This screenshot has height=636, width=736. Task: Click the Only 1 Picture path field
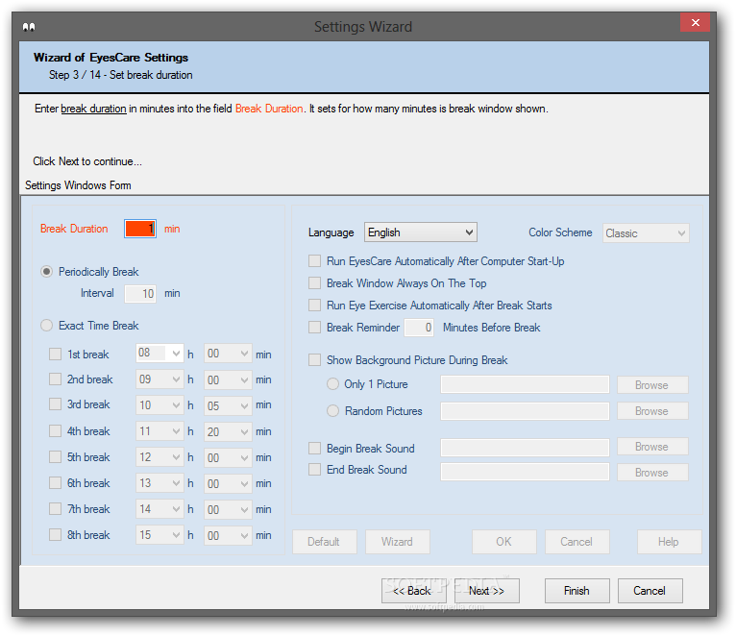pyautogui.click(x=525, y=384)
